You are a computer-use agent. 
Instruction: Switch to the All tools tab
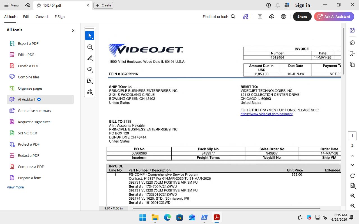pos(10,17)
